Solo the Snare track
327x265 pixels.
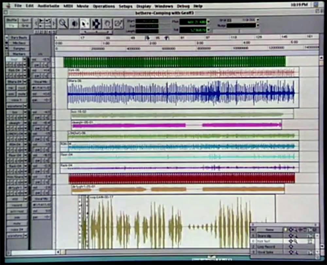click(11, 94)
